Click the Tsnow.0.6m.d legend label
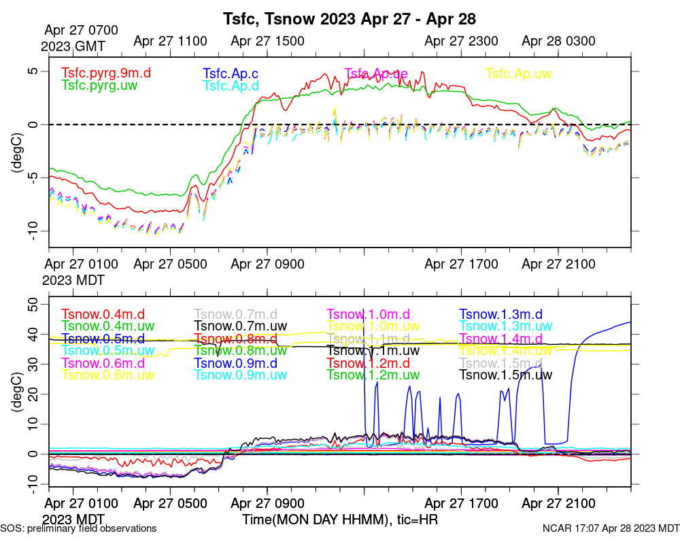 103,362
